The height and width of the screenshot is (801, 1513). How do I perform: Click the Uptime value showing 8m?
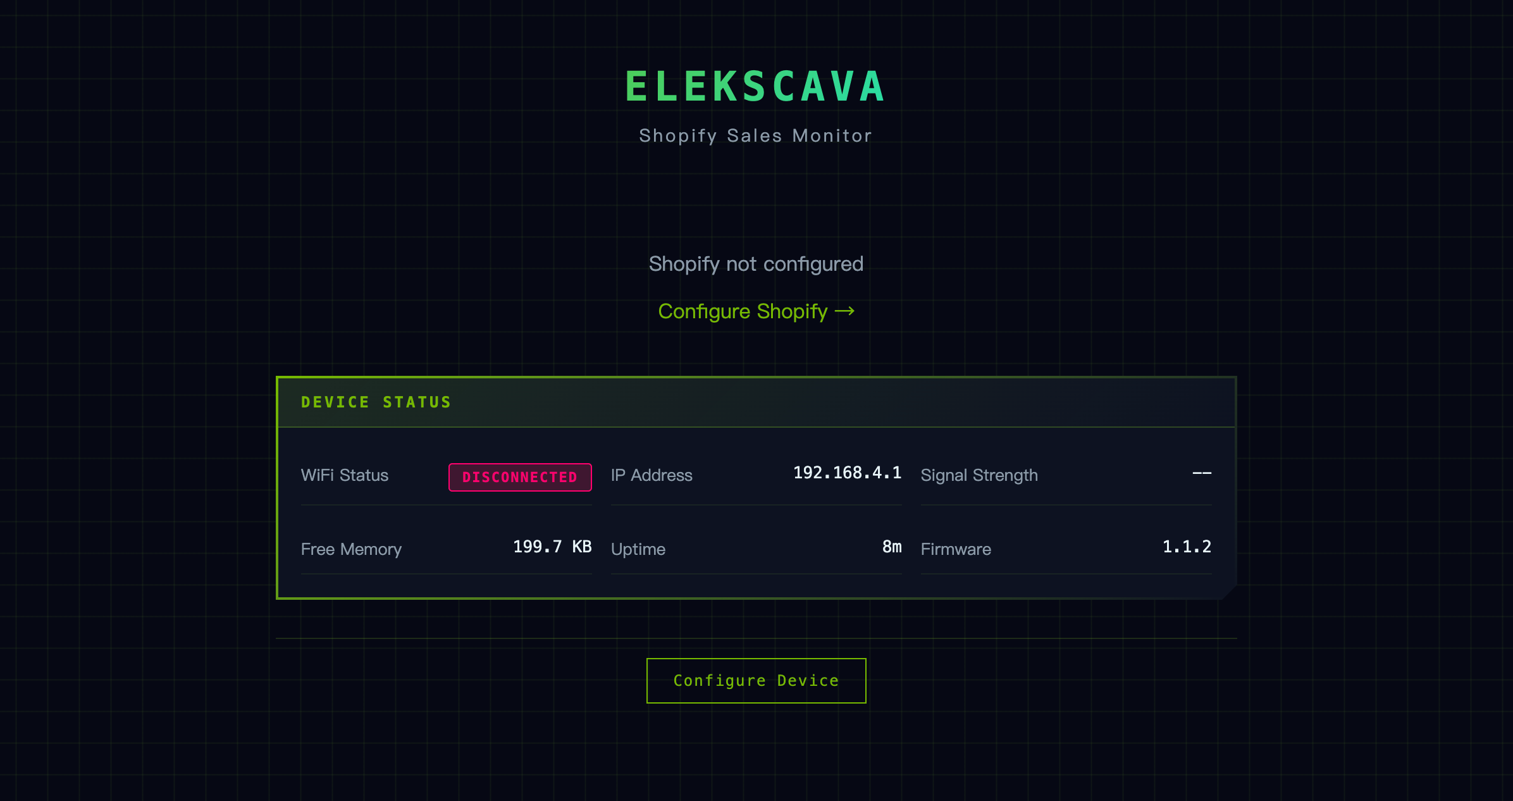pyautogui.click(x=892, y=547)
